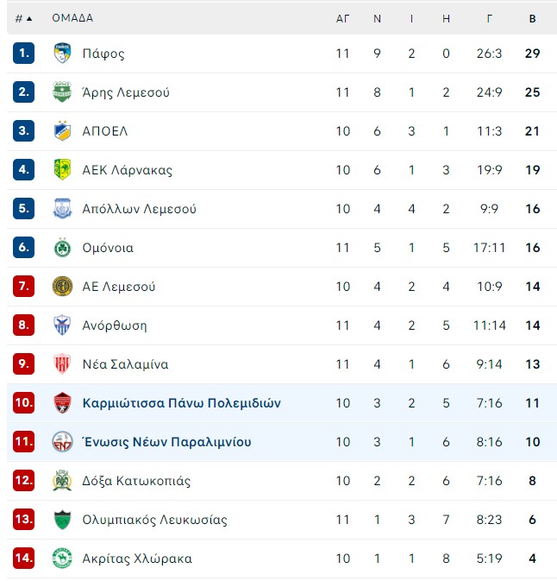The height and width of the screenshot is (581, 557).
Task: Sort standings by ΑΓ column header
Action: [342, 18]
